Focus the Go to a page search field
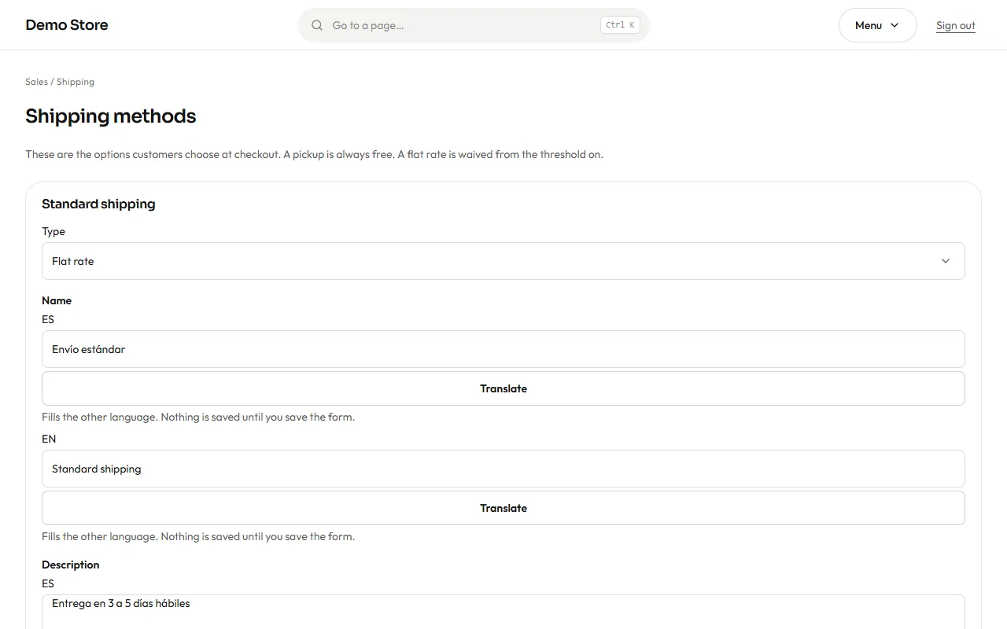The height and width of the screenshot is (629, 1007). (x=474, y=25)
